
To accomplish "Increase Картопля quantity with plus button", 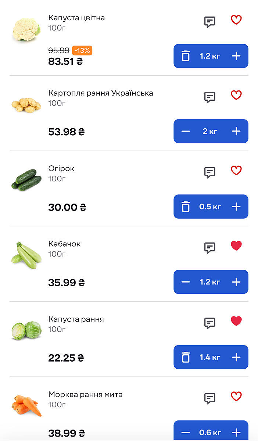I will [x=236, y=131].
